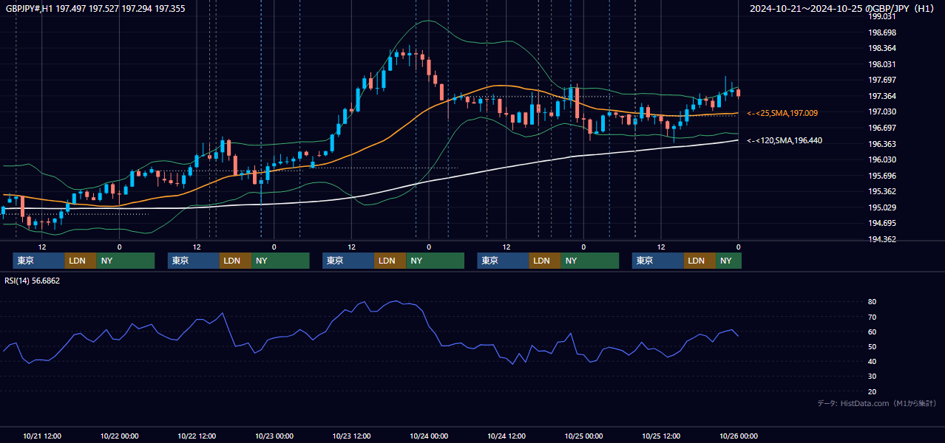Click price axis label 198.698
Image resolution: width=945 pixels, height=443 pixels.
point(882,32)
